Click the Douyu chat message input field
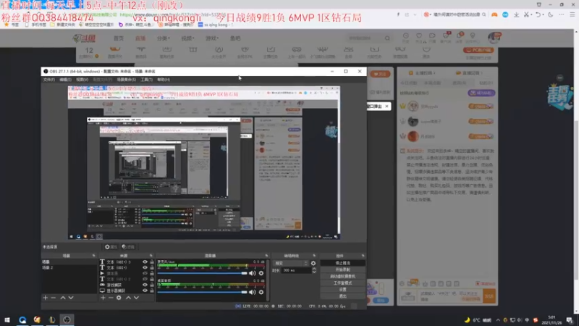 click(450, 296)
